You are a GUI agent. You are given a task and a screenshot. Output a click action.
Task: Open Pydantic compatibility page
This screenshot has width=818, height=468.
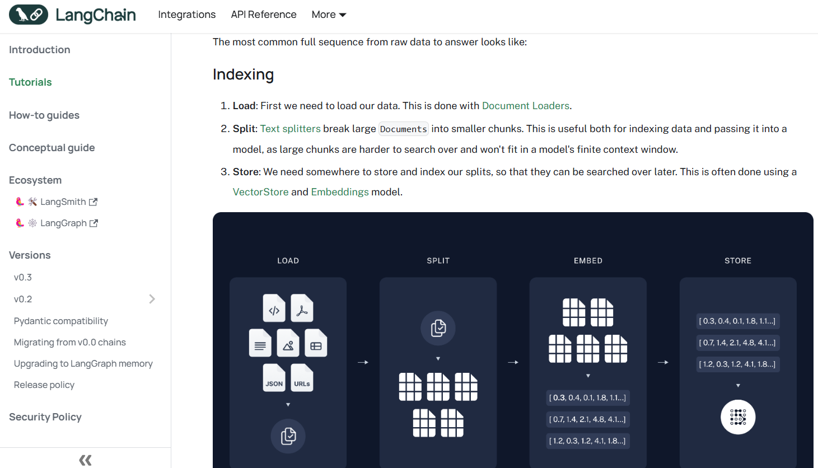click(61, 321)
